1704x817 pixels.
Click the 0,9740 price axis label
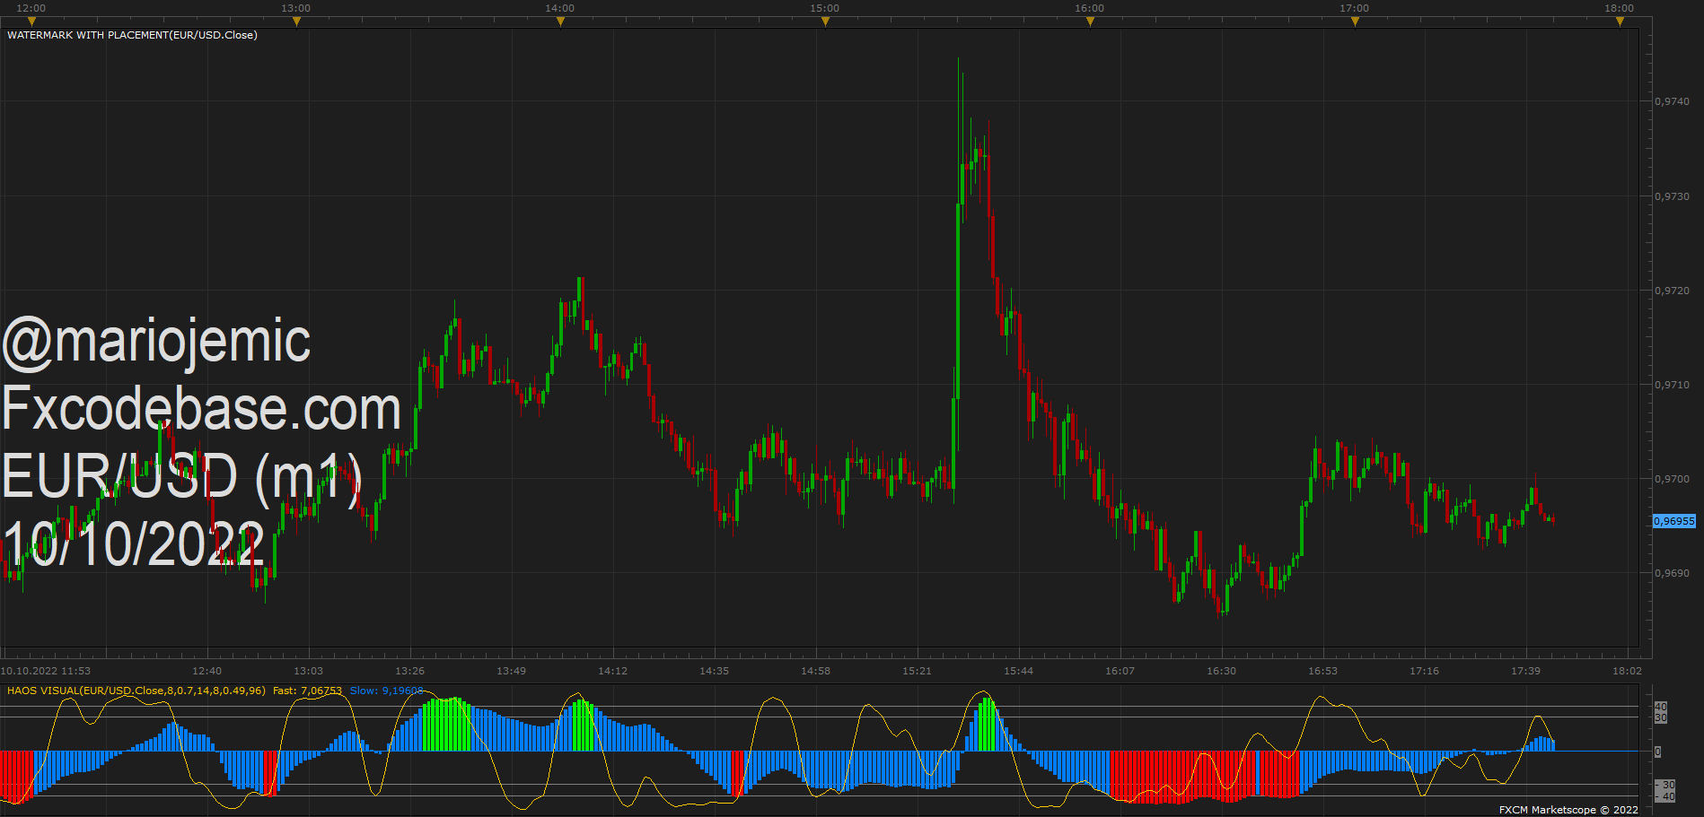click(x=1672, y=101)
